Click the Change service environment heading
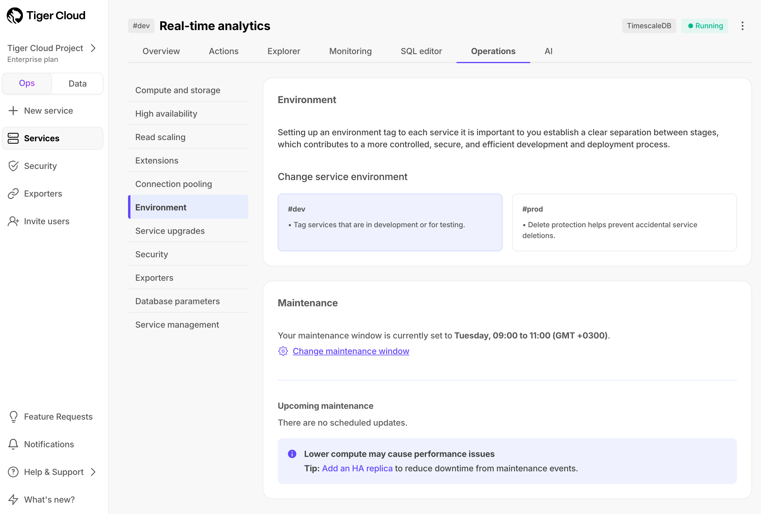The height and width of the screenshot is (514, 761). click(343, 177)
